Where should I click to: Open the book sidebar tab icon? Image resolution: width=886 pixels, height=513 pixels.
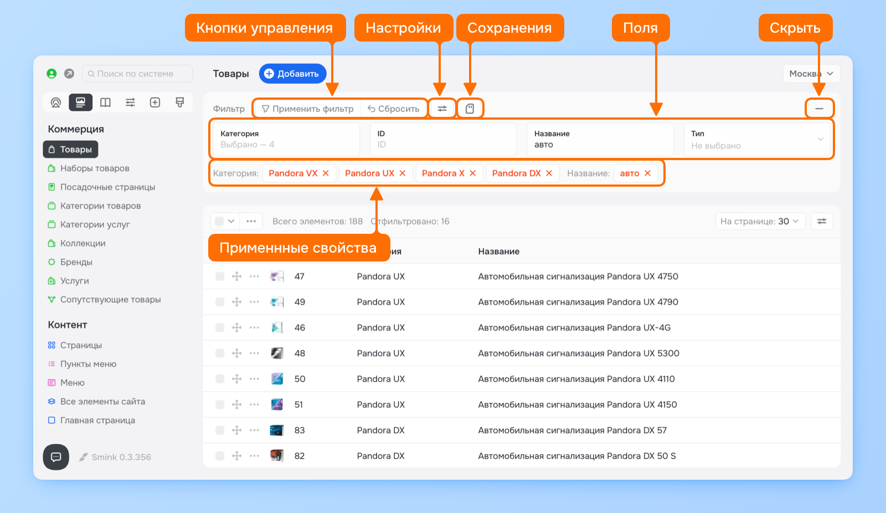[105, 102]
